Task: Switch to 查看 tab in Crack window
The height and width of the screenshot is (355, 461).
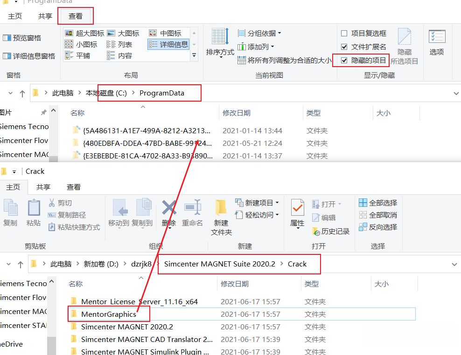Action: pyautogui.click(x=74, y=187)
